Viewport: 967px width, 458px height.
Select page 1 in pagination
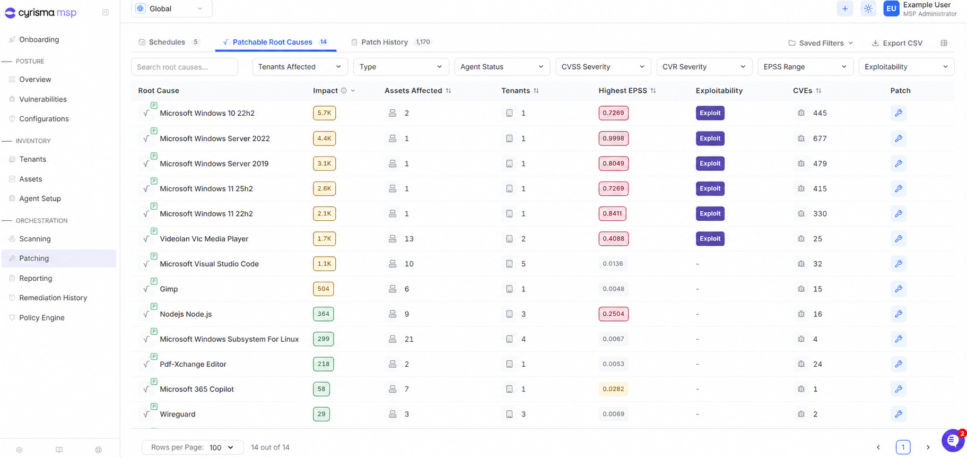click(x=903, y=447)
